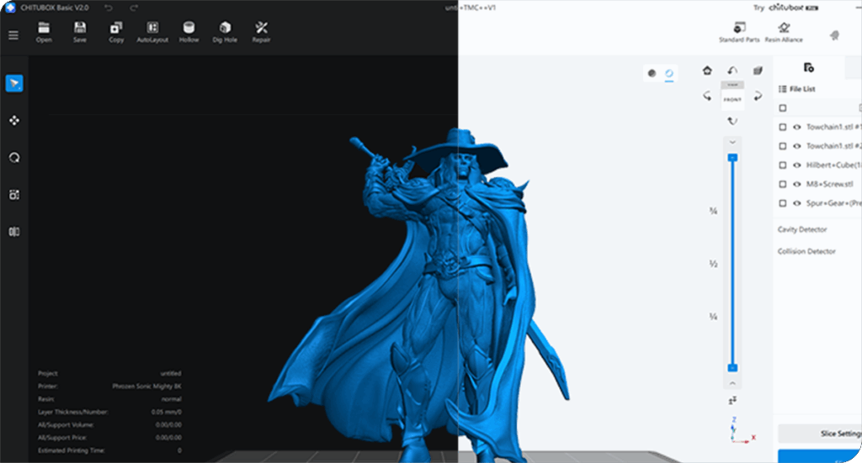Click the AutoLayout tool icon

pyautogui.click(x=152, y=28)
